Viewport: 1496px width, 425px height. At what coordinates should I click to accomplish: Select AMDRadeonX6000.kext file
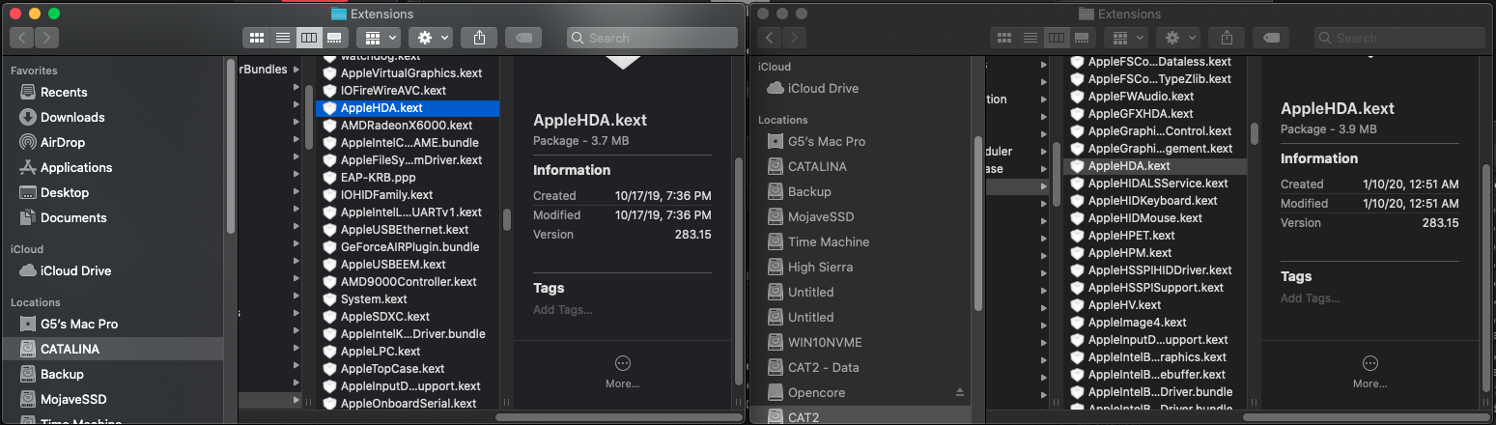point(408,126)
